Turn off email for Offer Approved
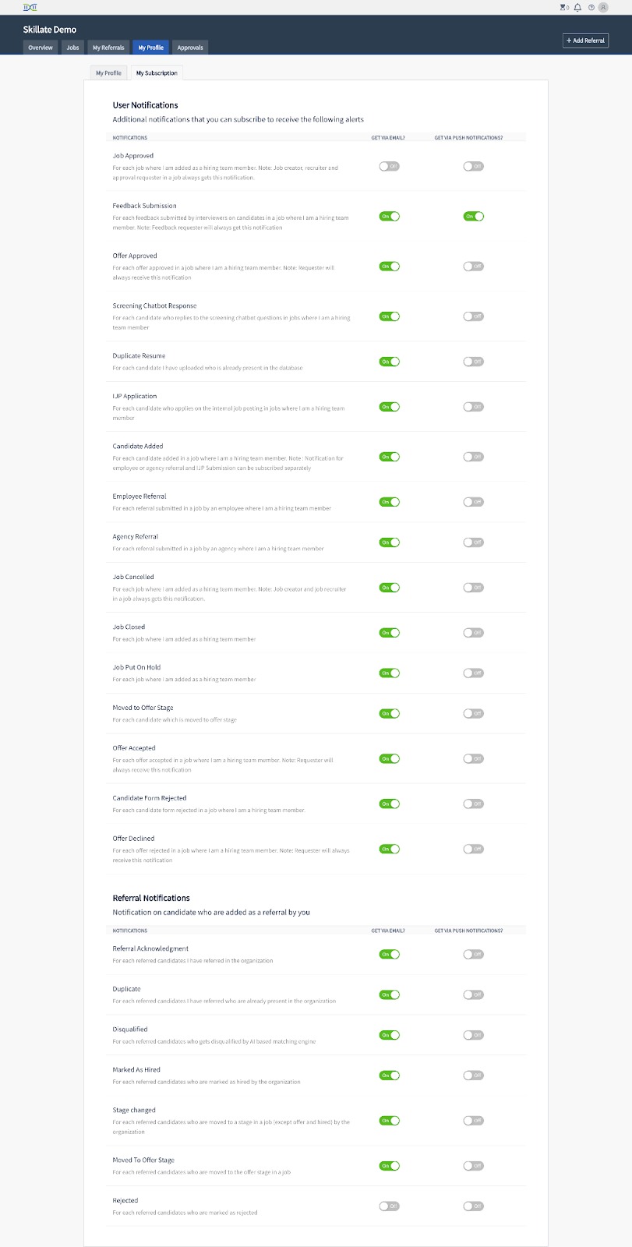 pos(389,266)
